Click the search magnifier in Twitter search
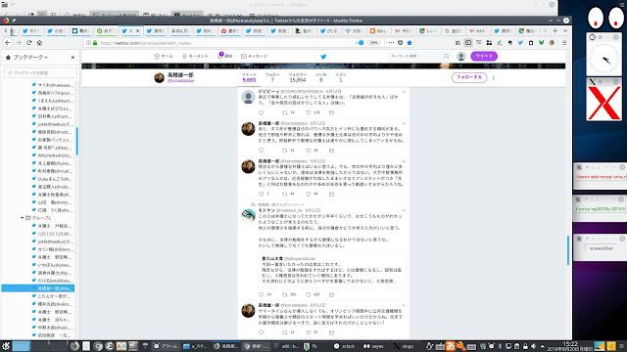Screen dimensions: 627x352 pyautogui.click(x=447, y=57)
